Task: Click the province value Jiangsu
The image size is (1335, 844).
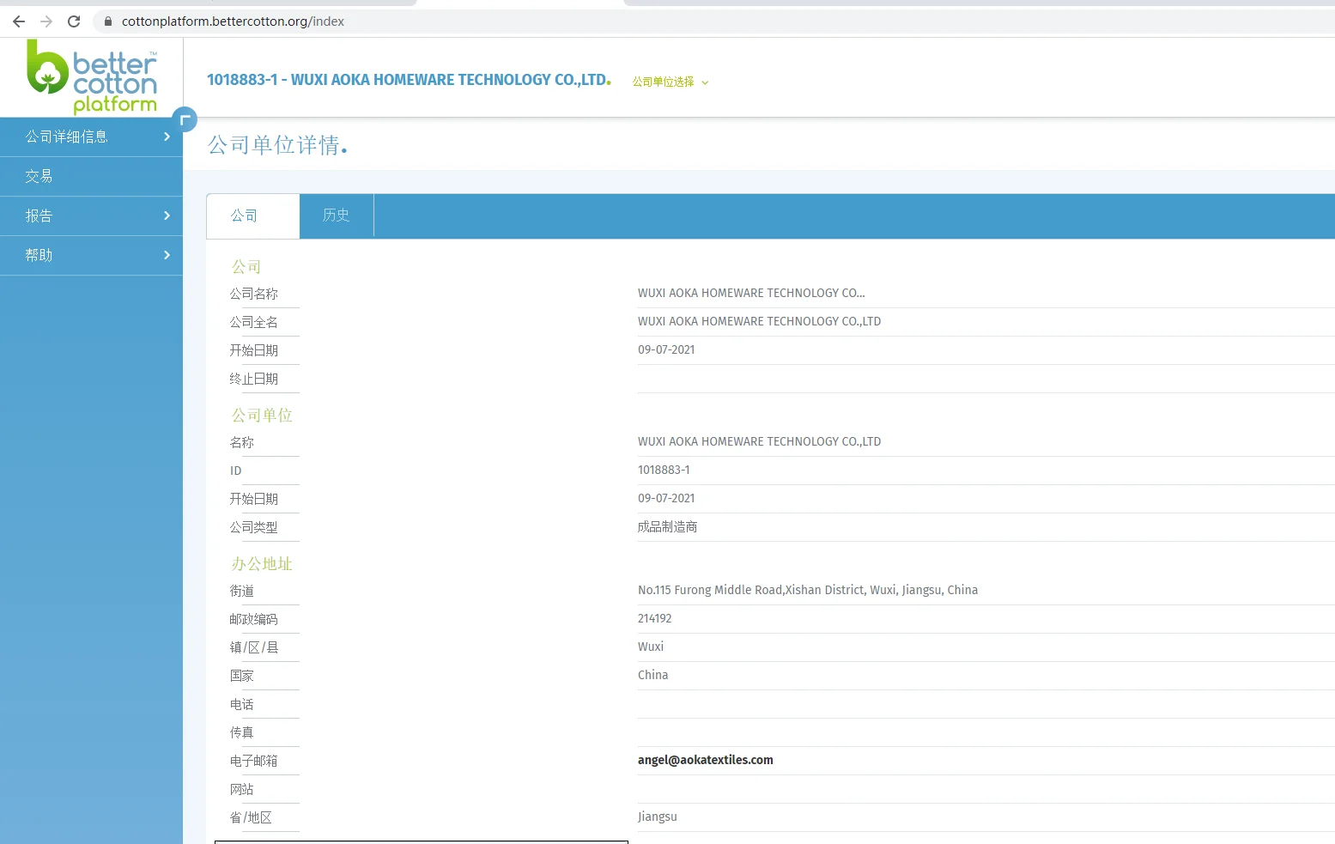Action: [x=657, y=817]
